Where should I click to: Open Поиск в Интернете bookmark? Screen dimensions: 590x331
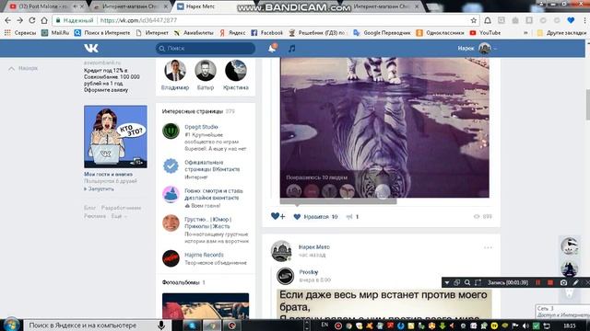click(x=102, y=33)
